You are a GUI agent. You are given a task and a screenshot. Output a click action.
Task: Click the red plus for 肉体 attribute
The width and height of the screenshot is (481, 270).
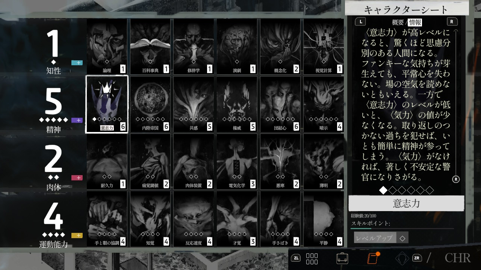coord(77,178)
